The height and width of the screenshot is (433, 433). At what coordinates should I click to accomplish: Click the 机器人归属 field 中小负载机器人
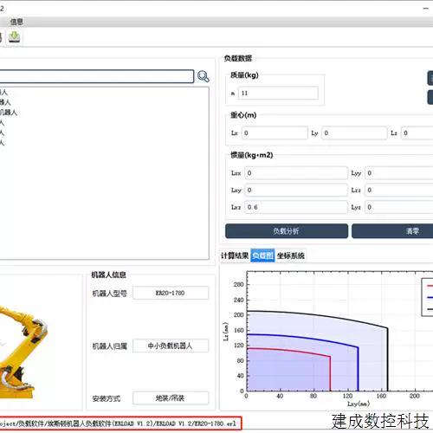[171, 346]
